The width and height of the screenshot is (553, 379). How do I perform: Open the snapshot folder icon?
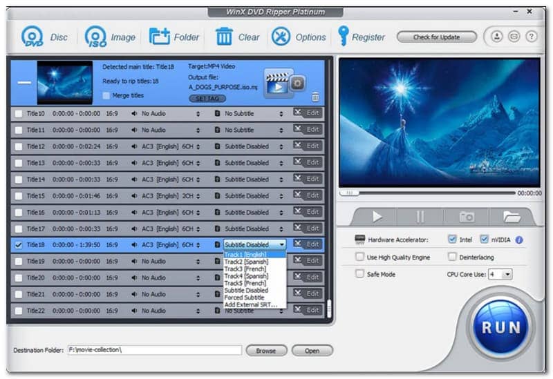[512, 217]
